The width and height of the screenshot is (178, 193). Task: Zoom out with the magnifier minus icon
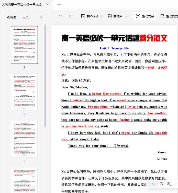(x=162, y=184)
